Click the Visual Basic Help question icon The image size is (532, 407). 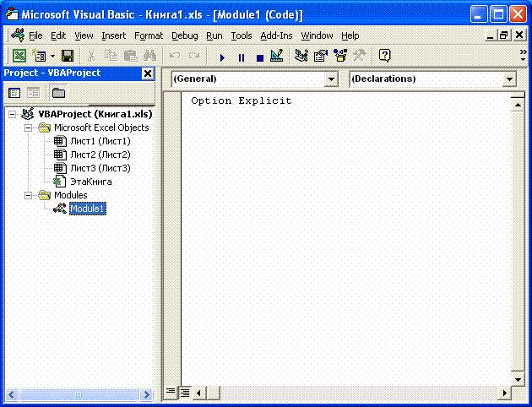[x=384, y=56]
